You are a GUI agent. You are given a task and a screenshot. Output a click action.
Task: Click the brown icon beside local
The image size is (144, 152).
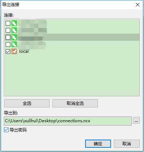coord(14,51)
